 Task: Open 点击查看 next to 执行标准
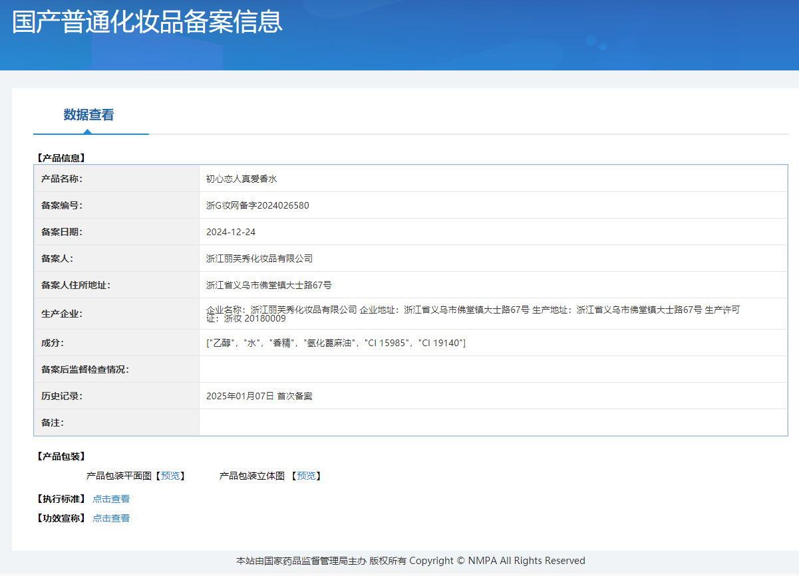[111, 499]
